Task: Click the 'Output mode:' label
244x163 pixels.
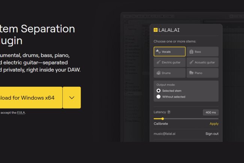Action: coord(166,85)
